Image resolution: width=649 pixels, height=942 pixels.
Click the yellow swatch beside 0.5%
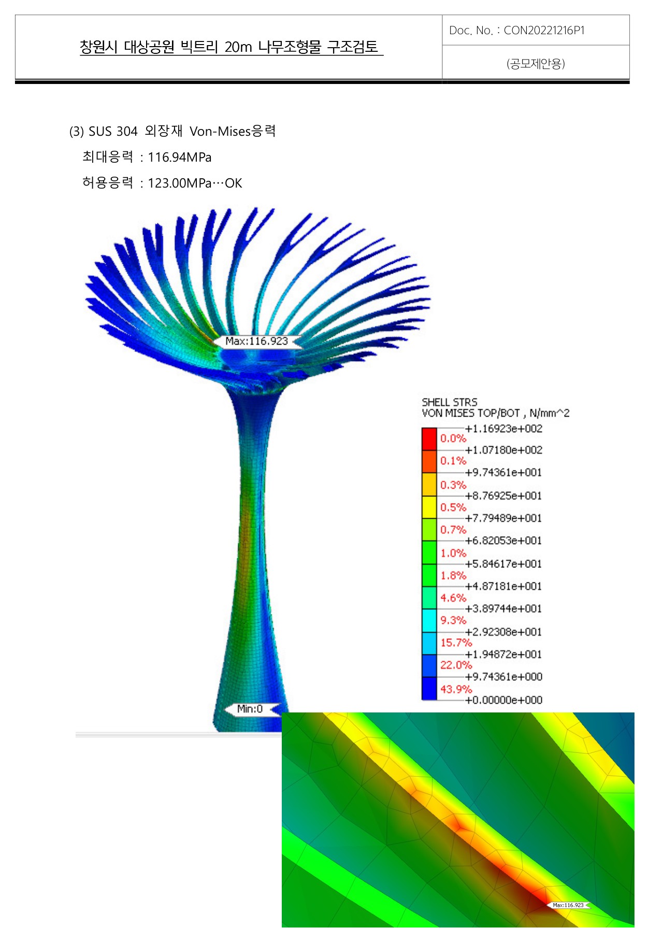point(429,507)
